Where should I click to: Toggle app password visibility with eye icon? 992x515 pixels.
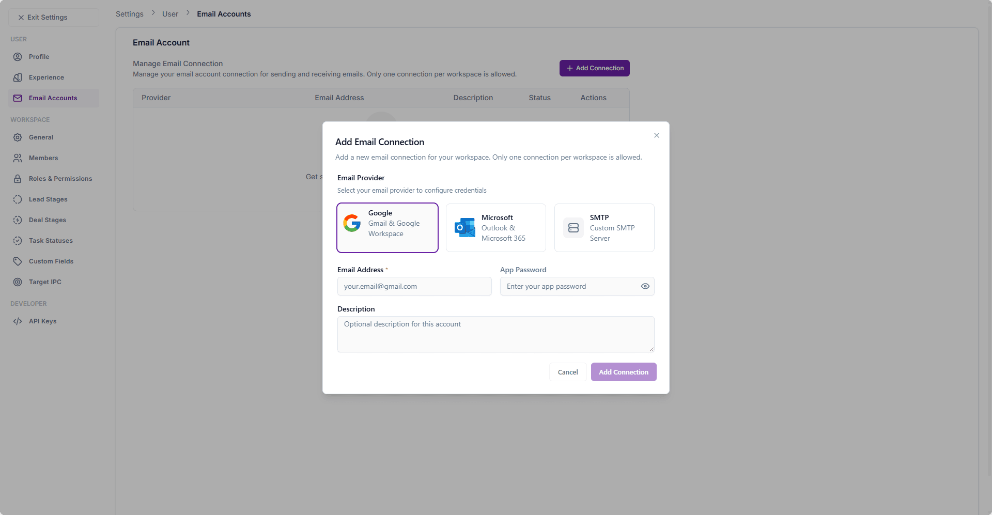coord(644,286)
